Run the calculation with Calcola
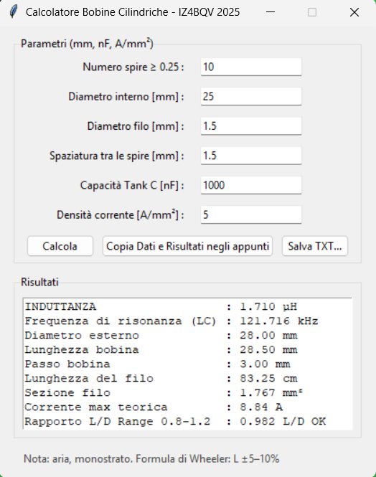Image resolution: width=376 pixels, height=477 pixels. click(60, 246)
